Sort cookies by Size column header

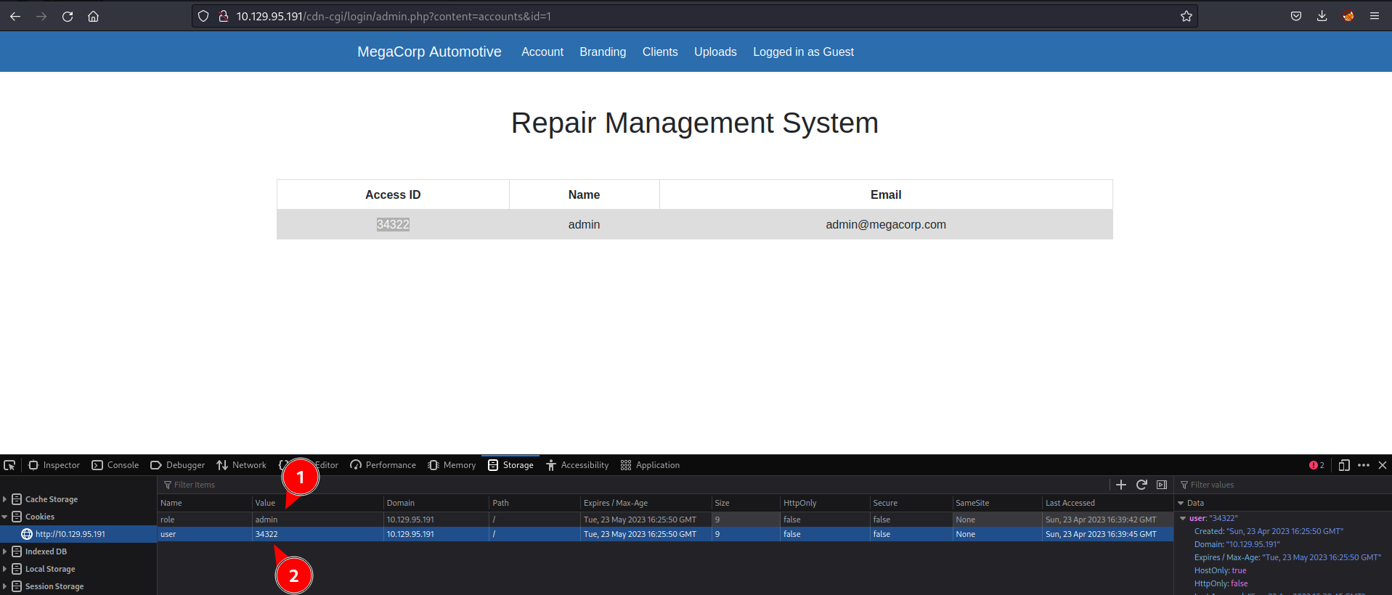click(746, 503)
